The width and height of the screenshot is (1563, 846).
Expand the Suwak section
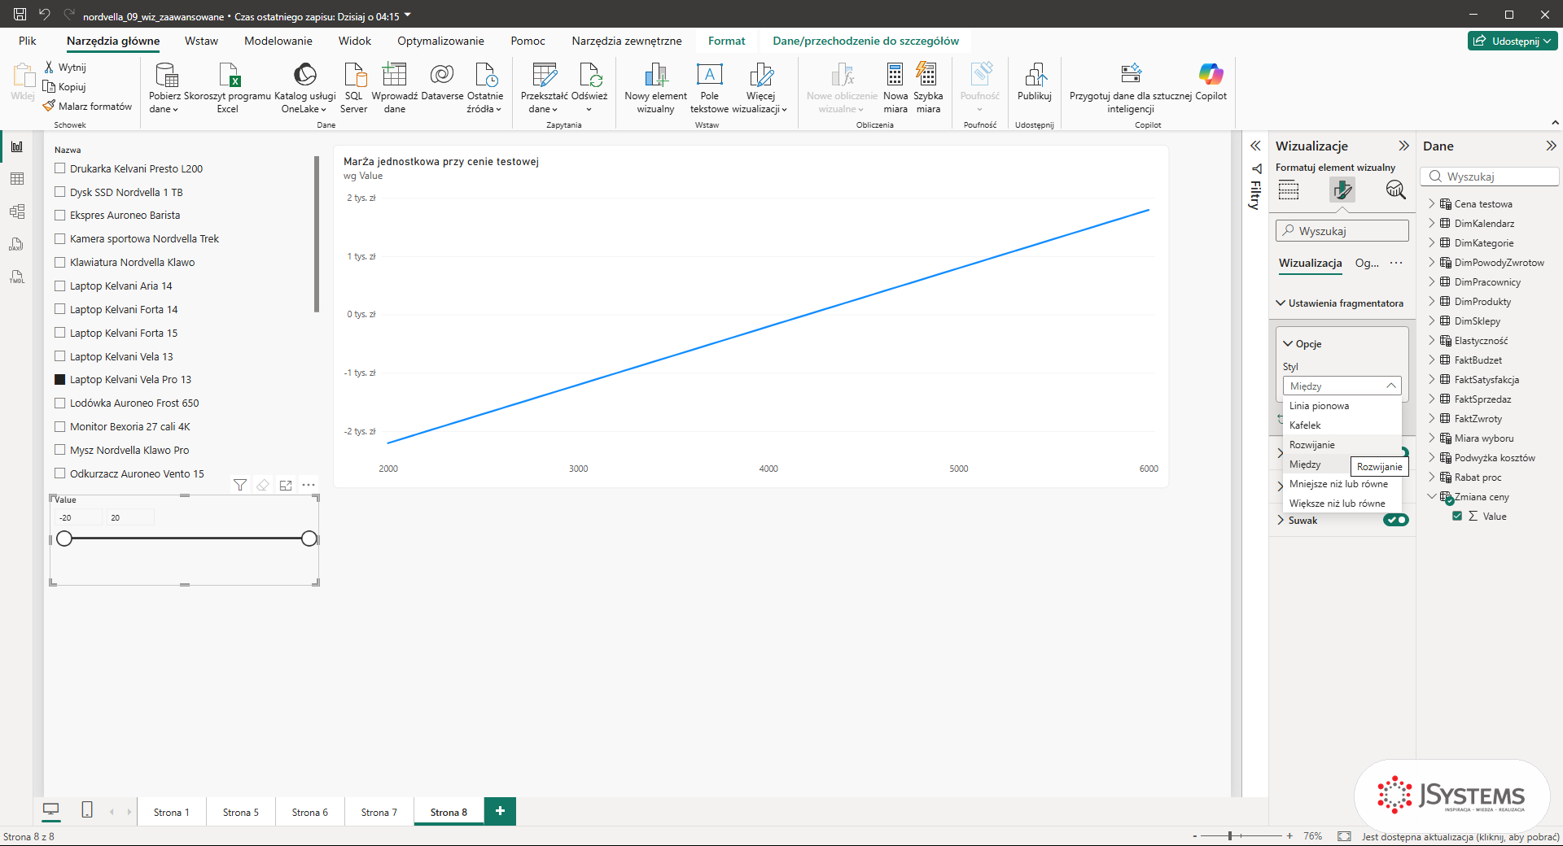point(1281,520)
